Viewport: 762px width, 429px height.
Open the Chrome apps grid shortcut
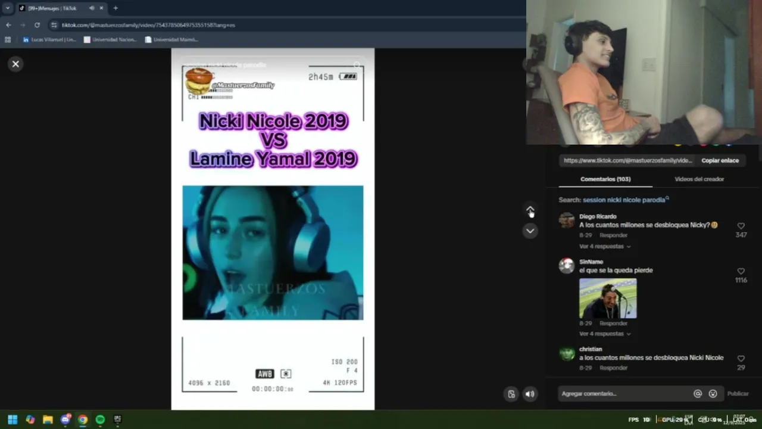pyautogui.click(x=8, y=39)
